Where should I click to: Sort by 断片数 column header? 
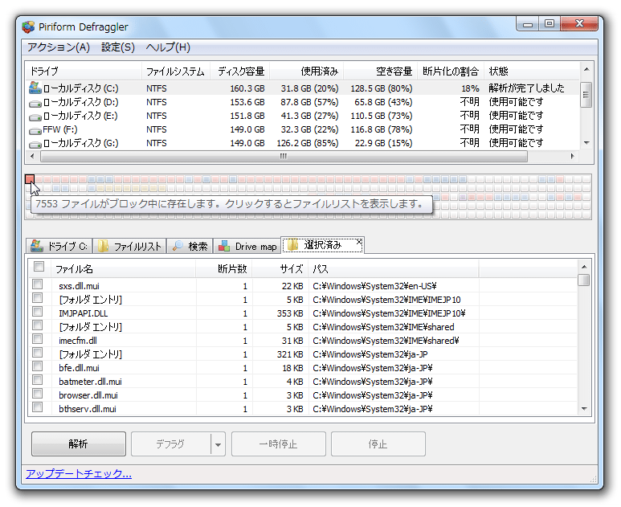coord(224,269)
